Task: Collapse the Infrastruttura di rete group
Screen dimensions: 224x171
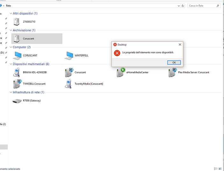Action: coord(11,92)
